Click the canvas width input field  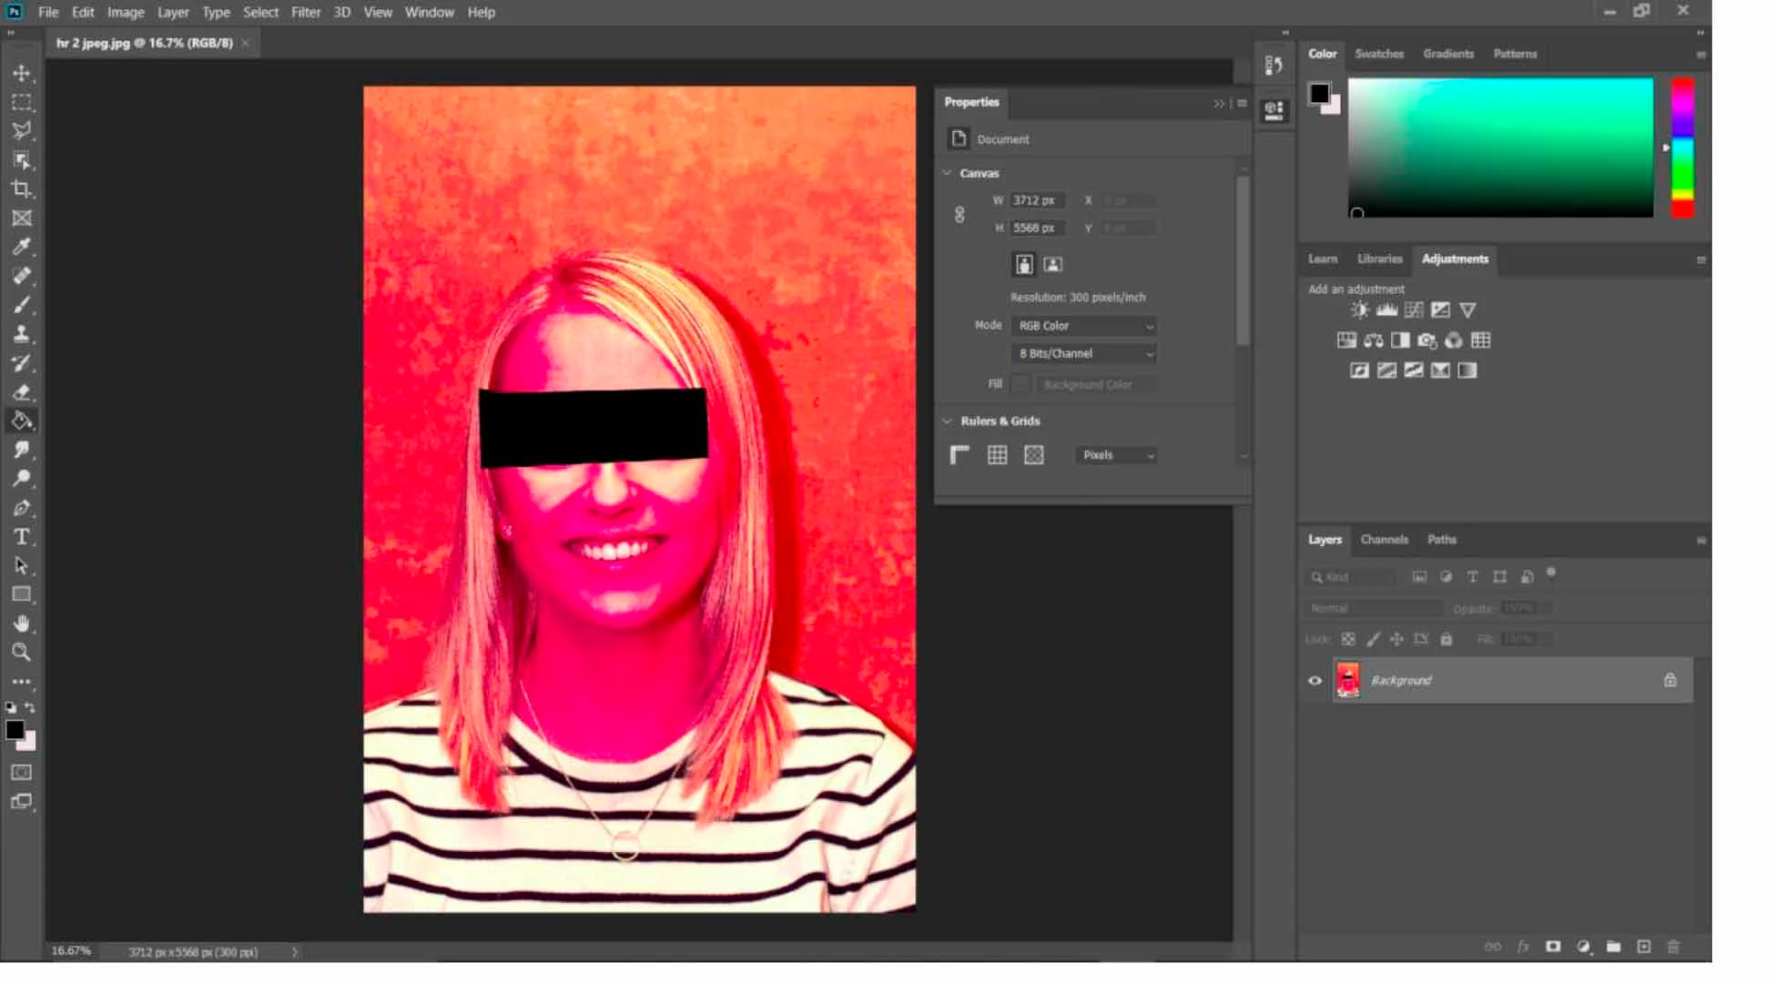[x=1035, y=200]
